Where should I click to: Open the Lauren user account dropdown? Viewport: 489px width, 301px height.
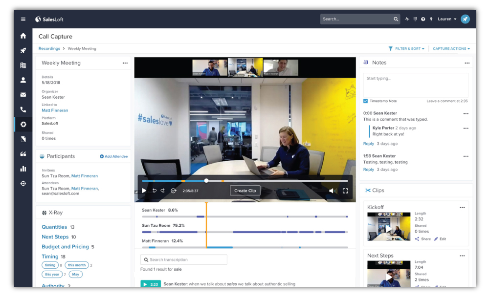[446, 19]
